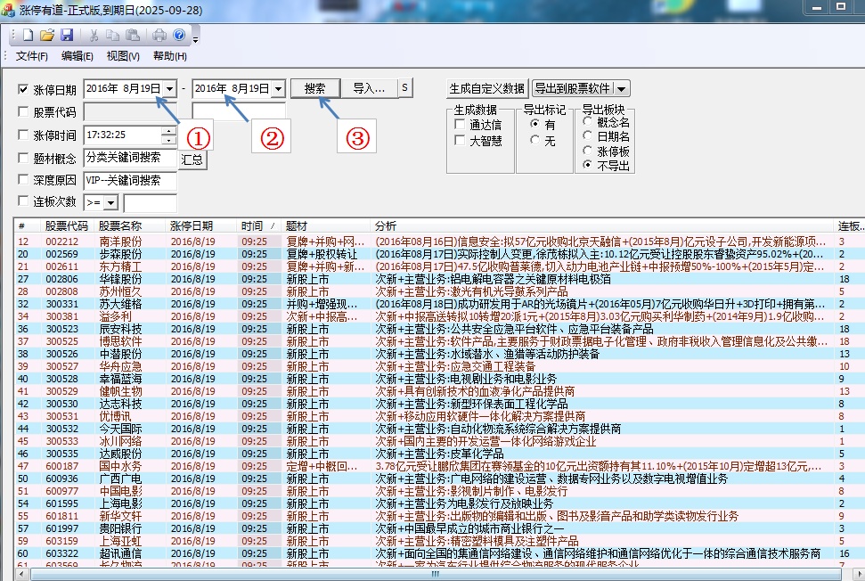Click the S button
The height and width of the screenshot is (581, 865).
(x=405, y=87)
